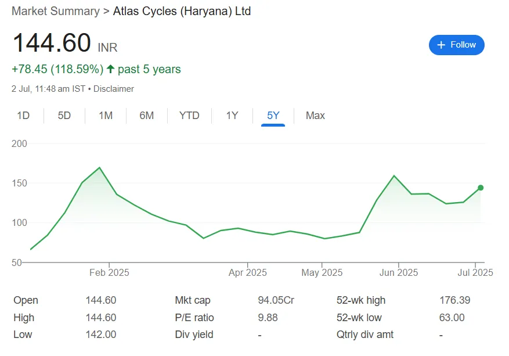This screenshot has height=356, width=509.
Task: Select the 5Y time range tab
Action: (x=273, y=116)
